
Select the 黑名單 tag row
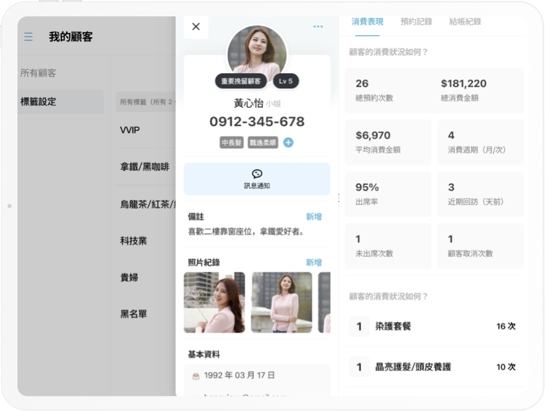(x=145, y=314)
